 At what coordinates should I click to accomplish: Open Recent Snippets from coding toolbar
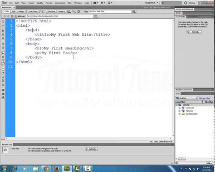point(3,81)
